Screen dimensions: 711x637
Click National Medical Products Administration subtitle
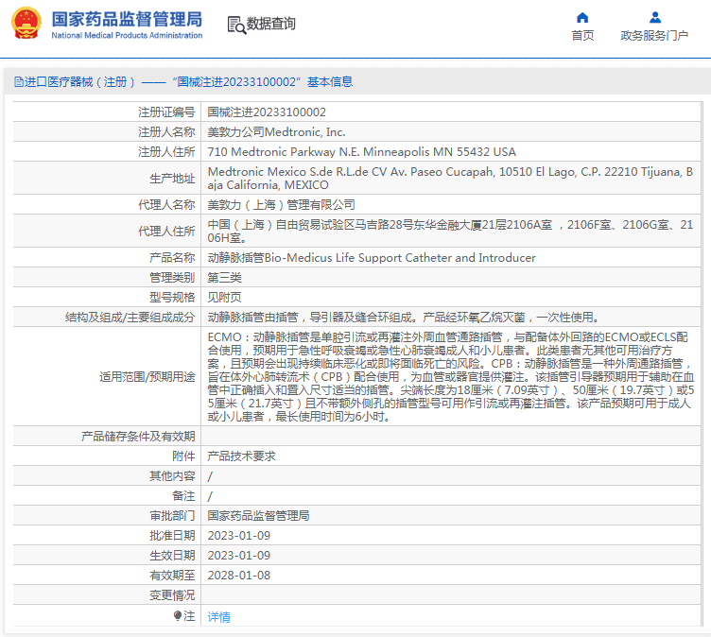127,35
